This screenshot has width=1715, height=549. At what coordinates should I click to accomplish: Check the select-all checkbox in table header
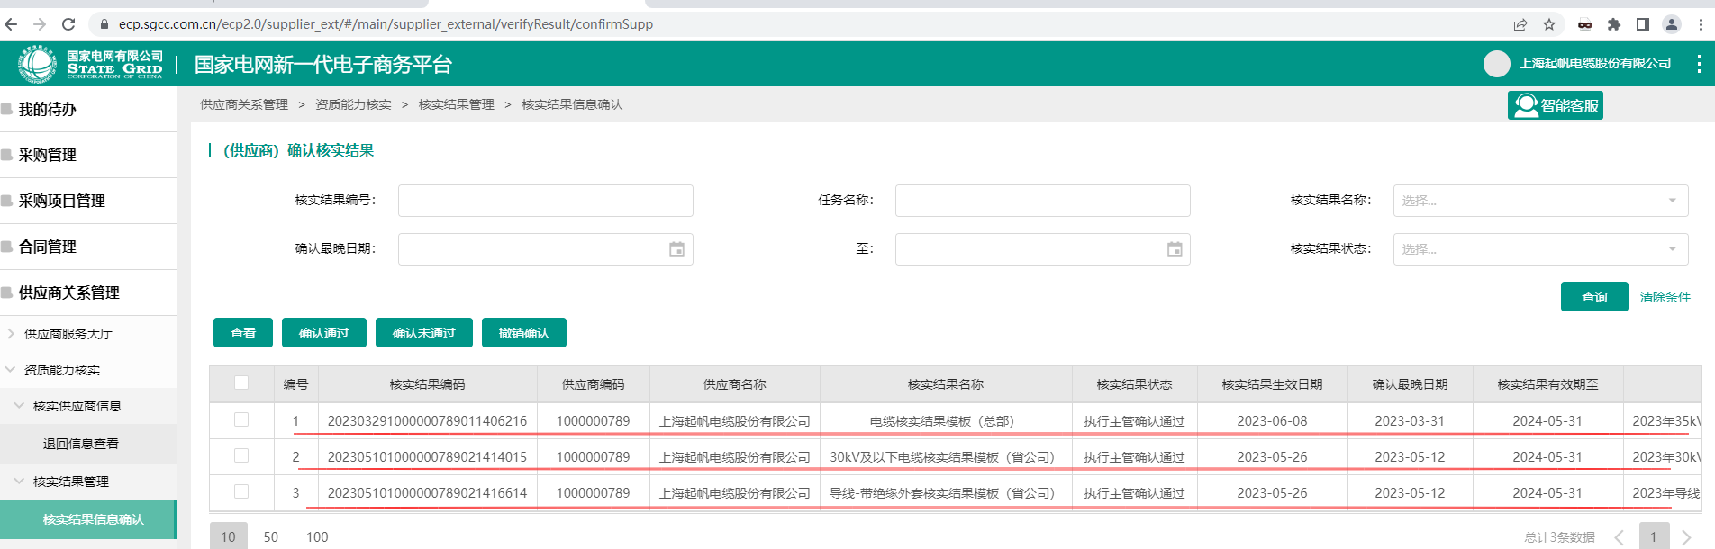point(241,383)
